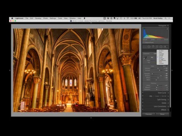Viewport: 182px width, 136px height.
Task: Choose Tungsten white balance preset
Action: pos(162,59)
